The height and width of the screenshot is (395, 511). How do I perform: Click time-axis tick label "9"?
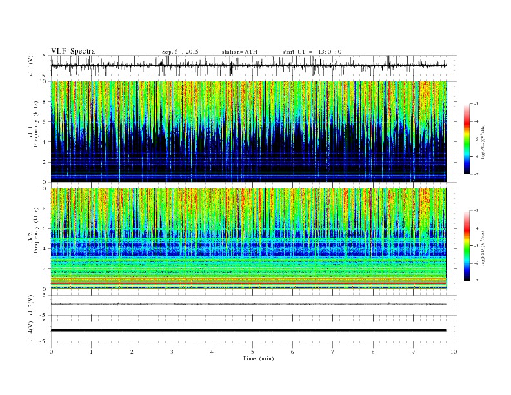click(x=413, y=352)
